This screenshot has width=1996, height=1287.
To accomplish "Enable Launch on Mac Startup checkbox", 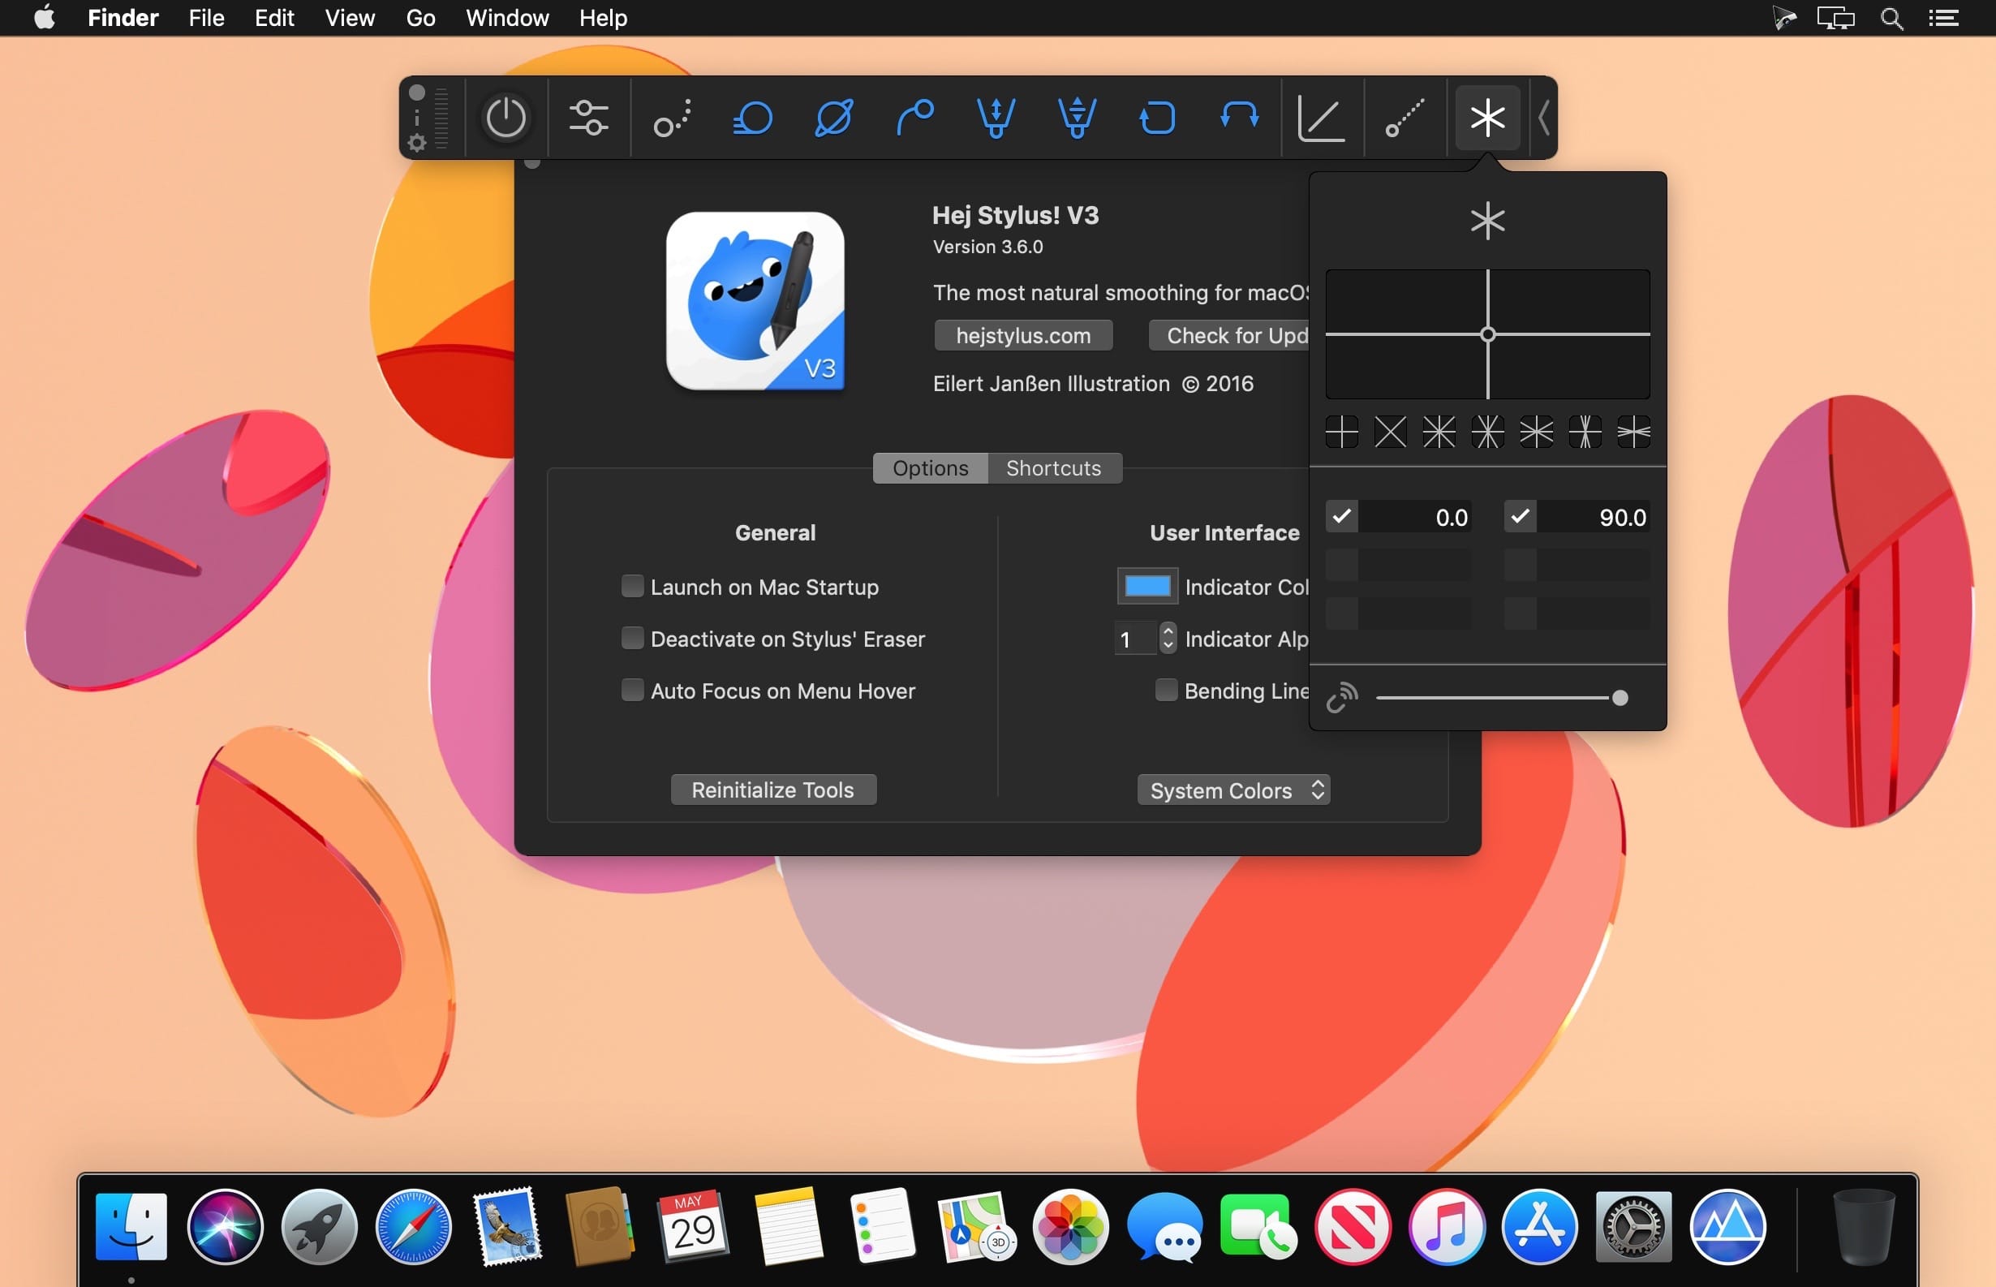I will [x=632, y=586].
